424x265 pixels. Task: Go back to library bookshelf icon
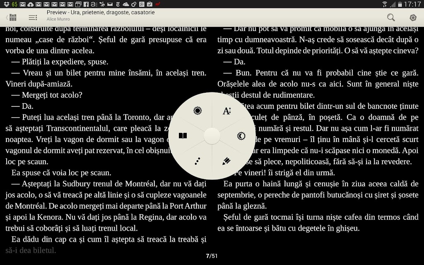pos(11,17)
